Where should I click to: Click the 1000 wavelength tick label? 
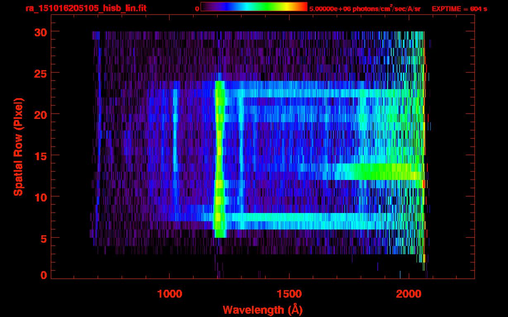pyautogui.click(x=170, y=294)
